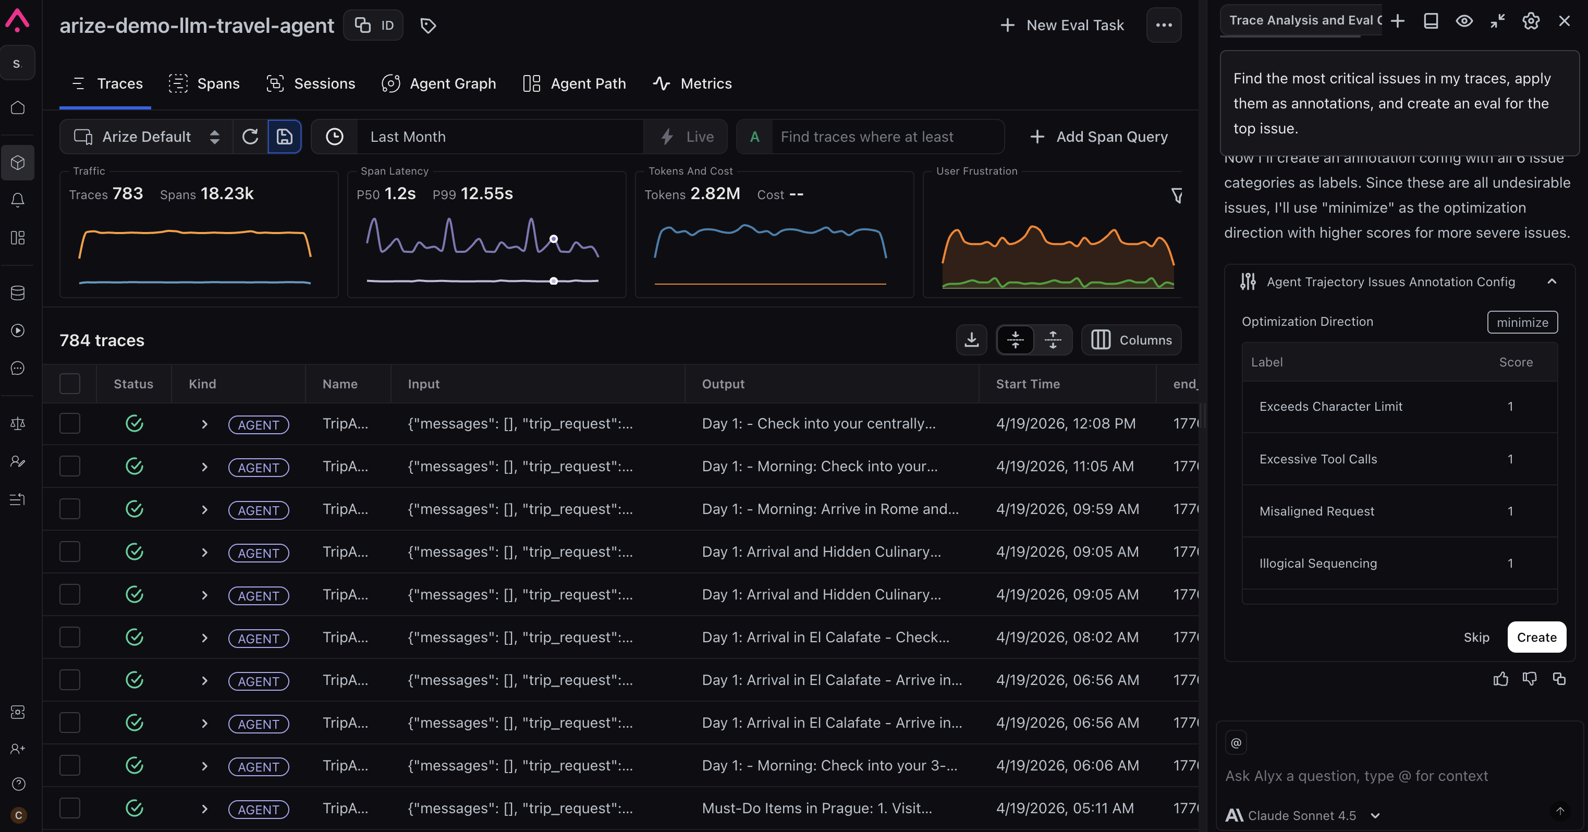Open the bell alerts icon

click(x=18, y=200)
